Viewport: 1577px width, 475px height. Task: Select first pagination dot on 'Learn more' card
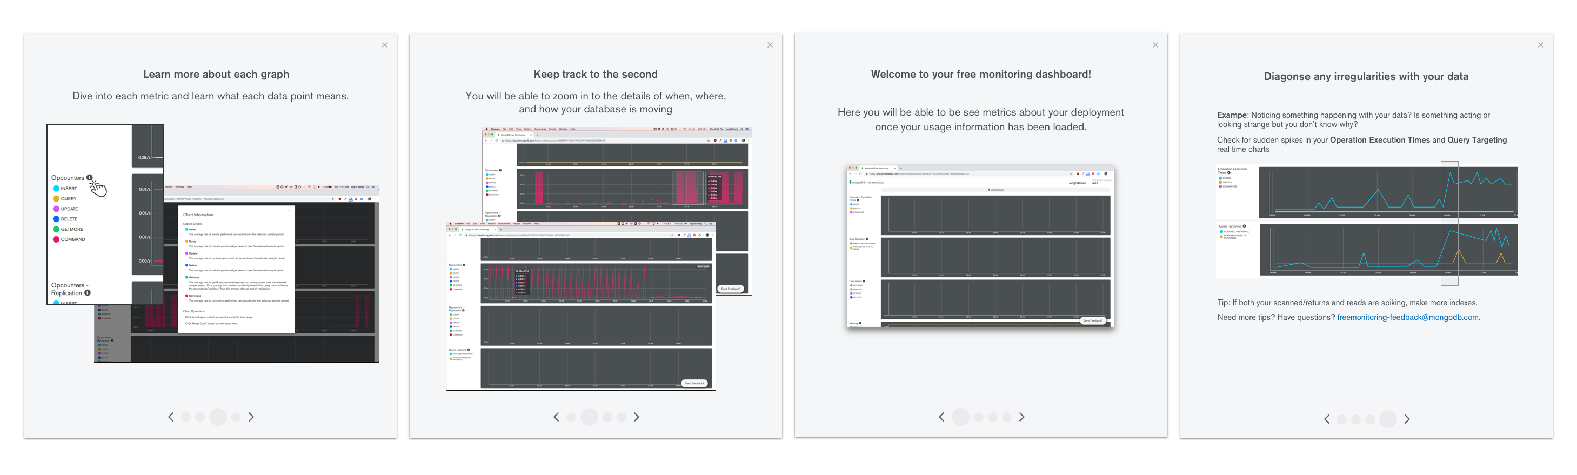185,417
